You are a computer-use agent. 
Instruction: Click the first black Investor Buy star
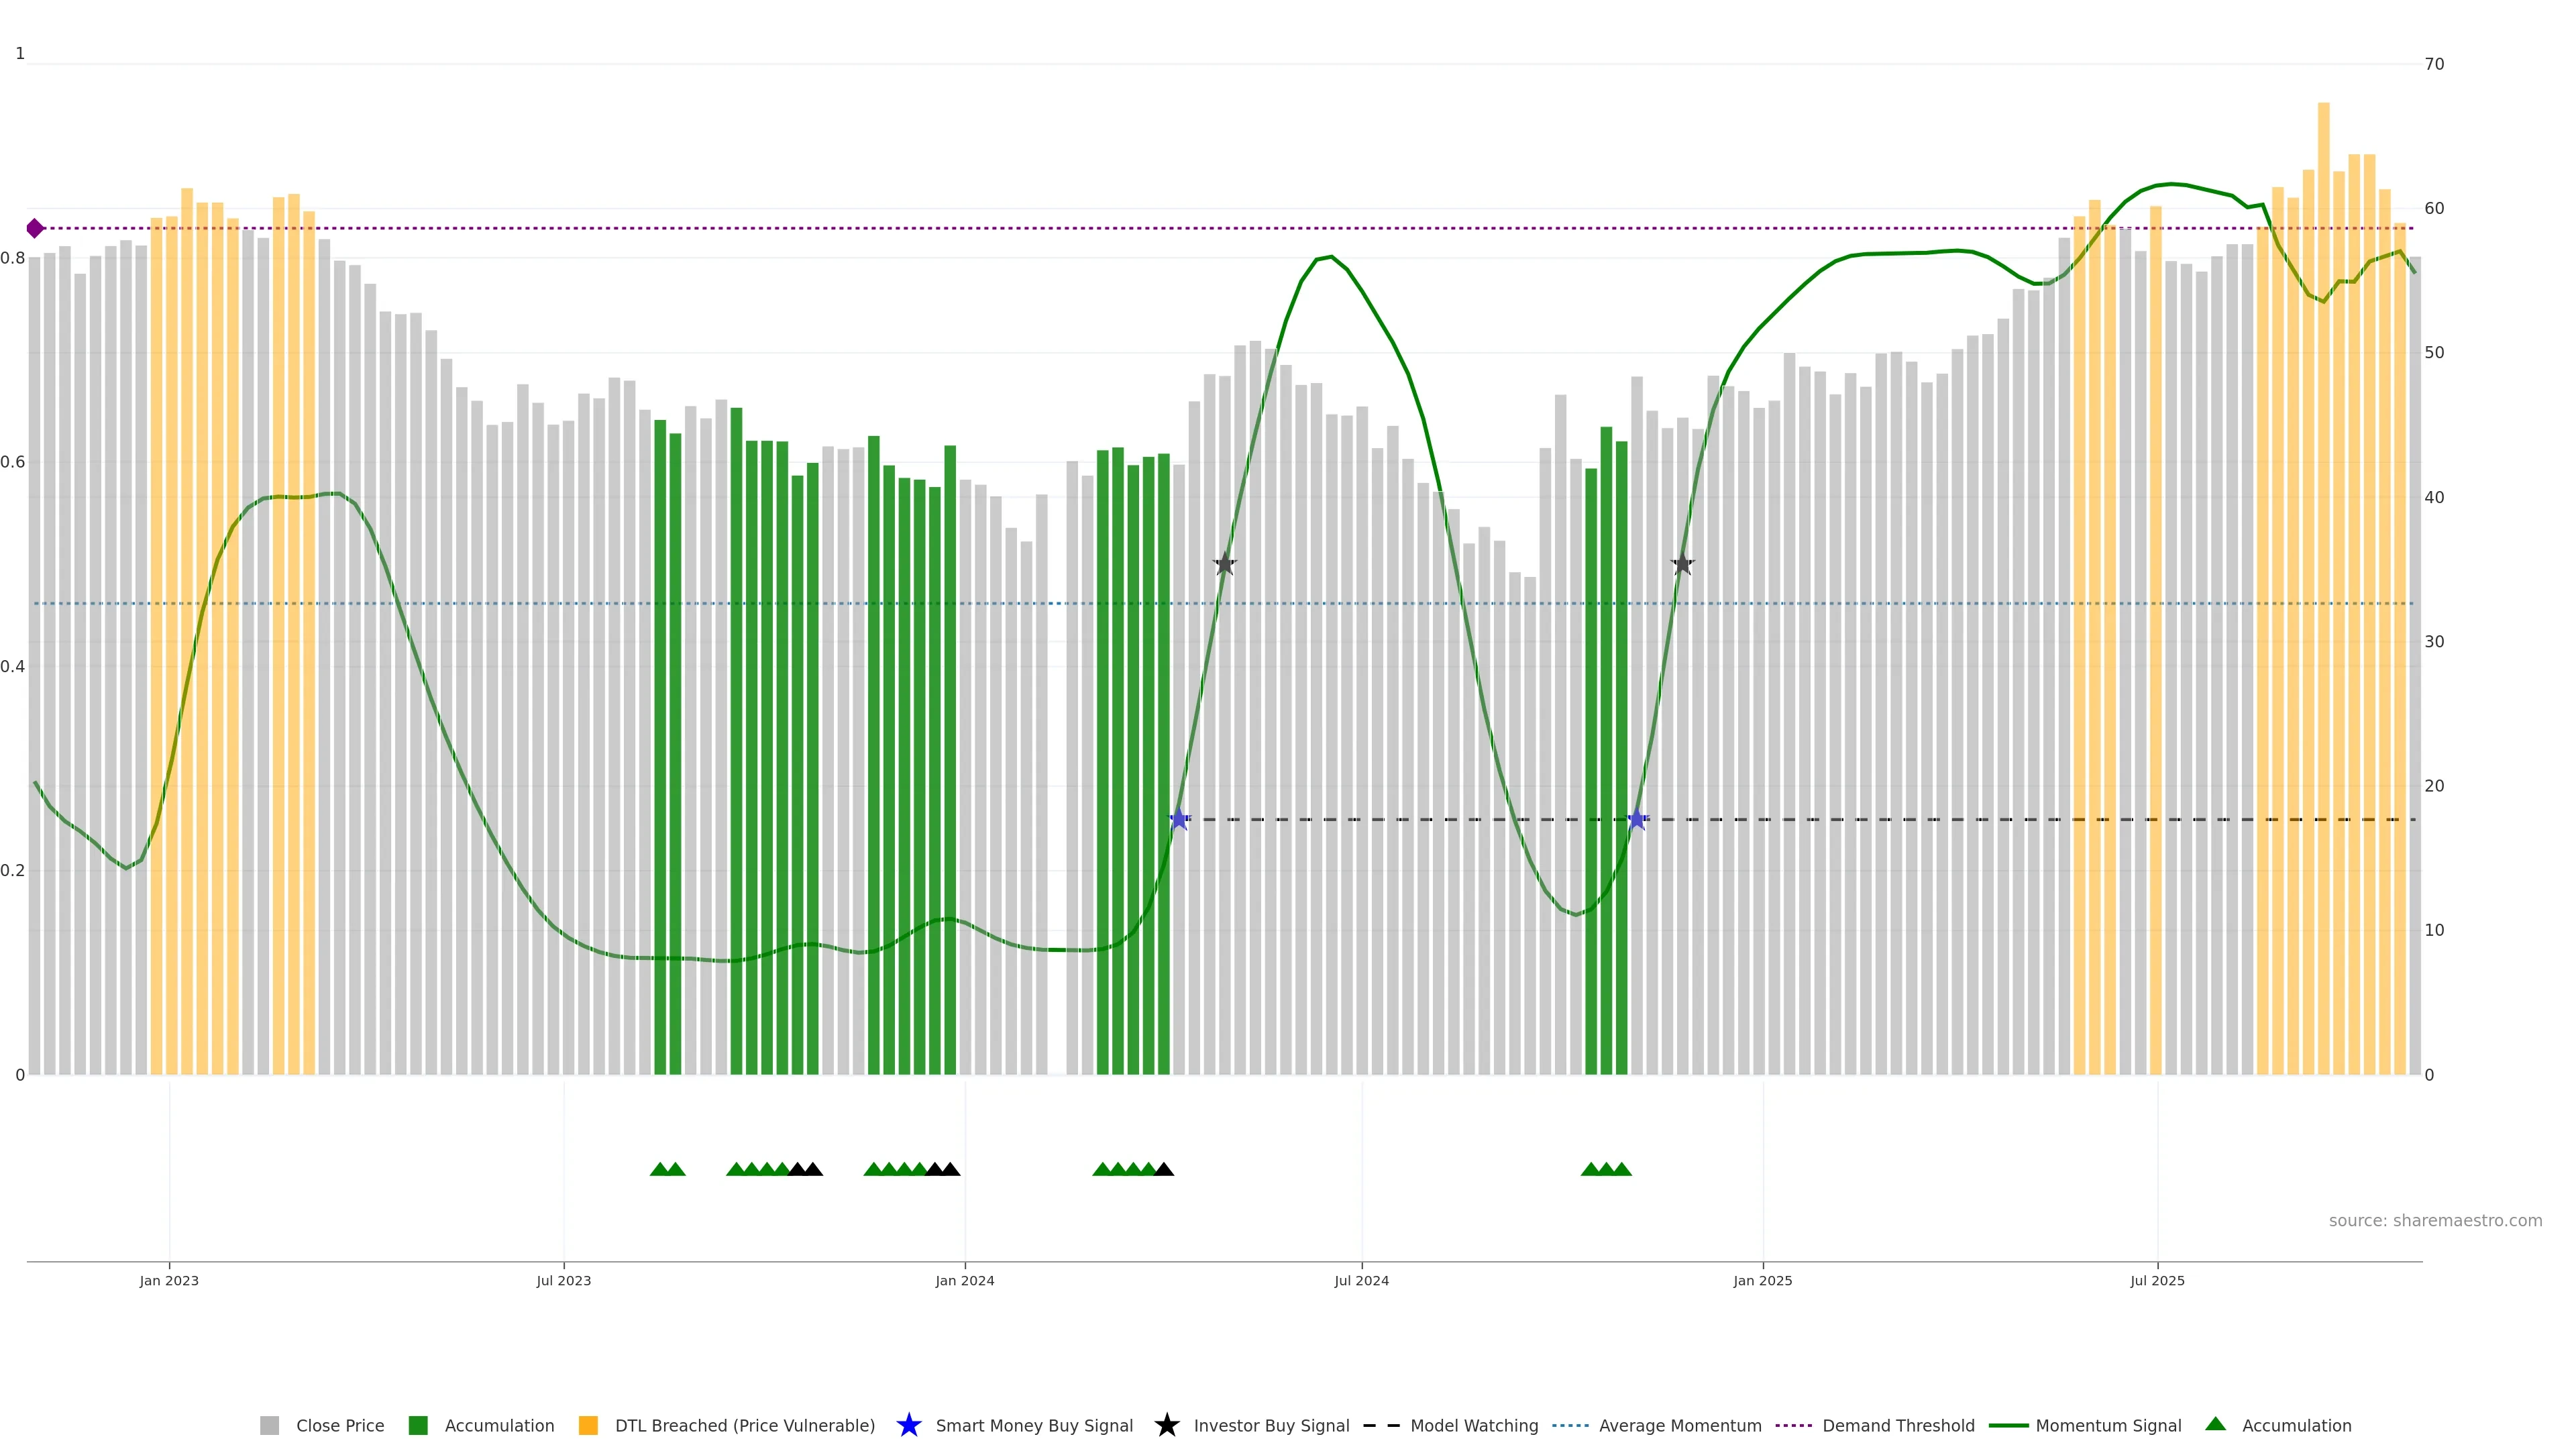pos(1225,564)
